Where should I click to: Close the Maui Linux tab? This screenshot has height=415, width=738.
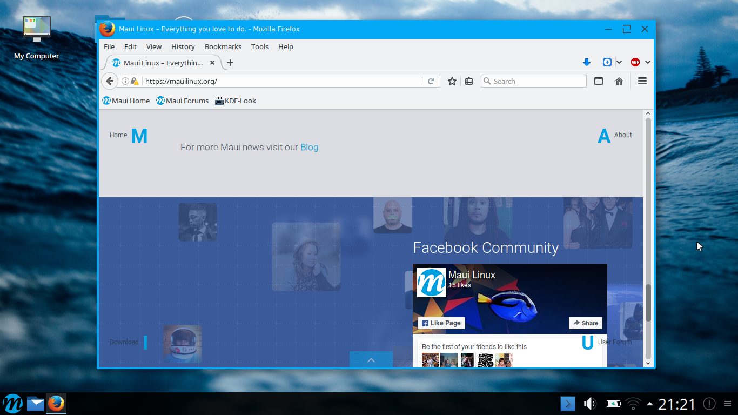[x=212, y=63]
